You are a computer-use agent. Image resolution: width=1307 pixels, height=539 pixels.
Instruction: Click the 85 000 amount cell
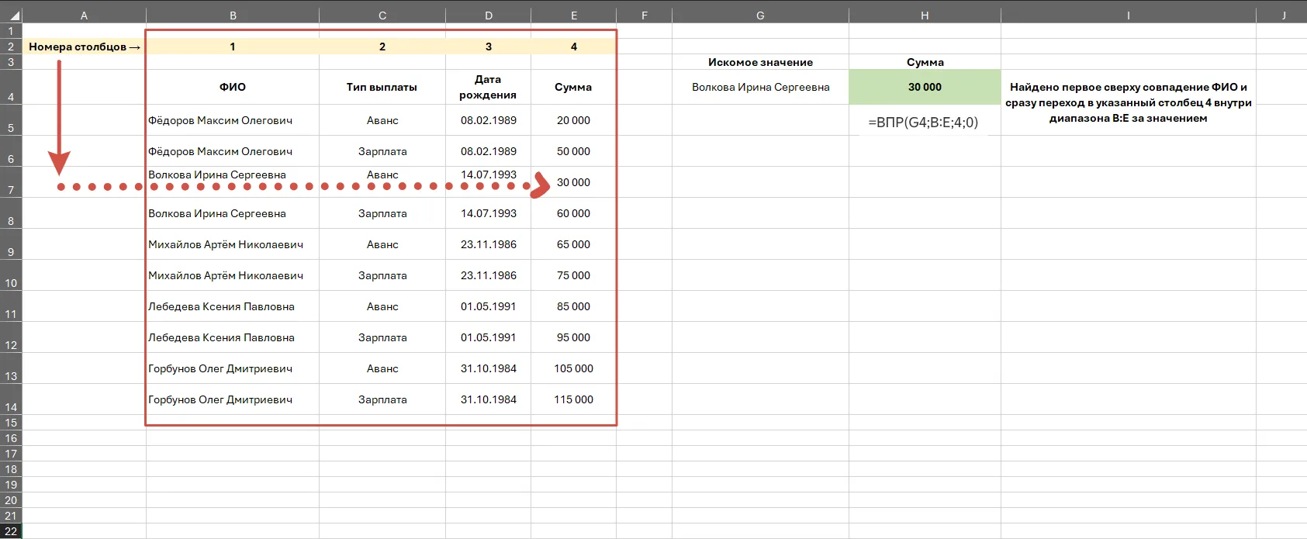click(x=574, y=306)
